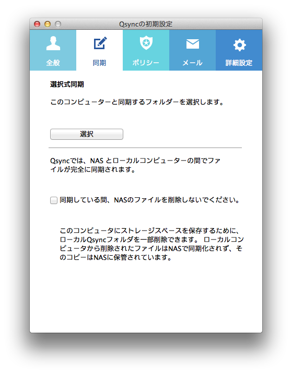This screenshot has width=292, height=374.
Task: Switch to the ポリシー tab label
Action: (x=146, y=63)
